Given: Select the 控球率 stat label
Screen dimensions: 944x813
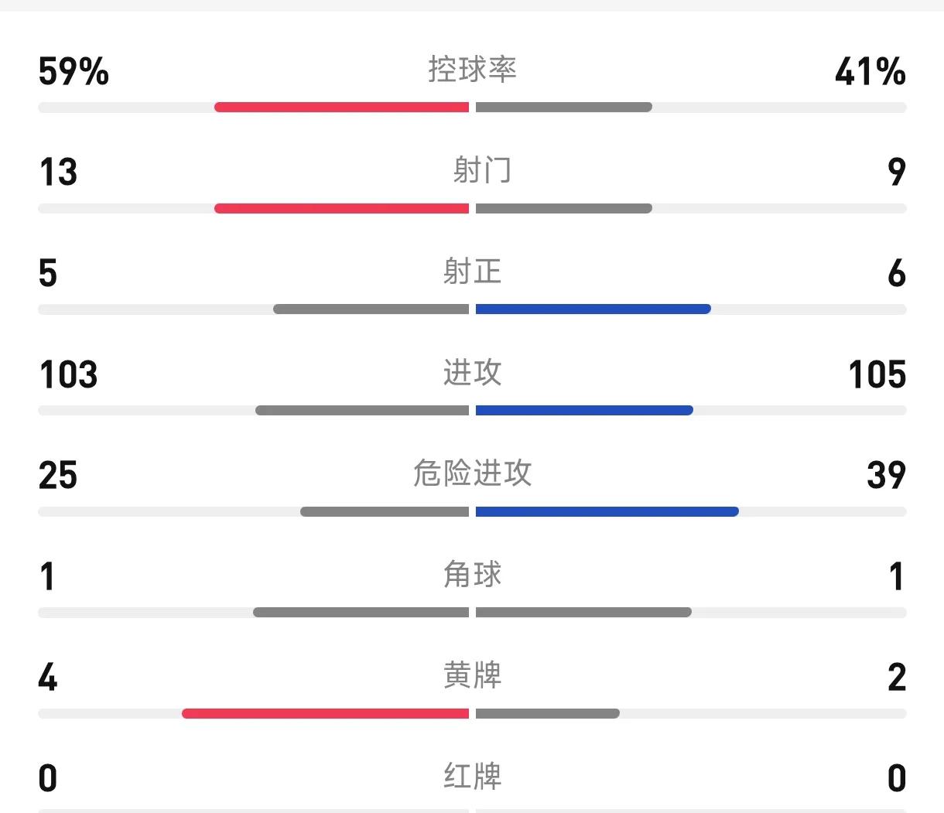Looking at the screenshot, I should (472, 70).
